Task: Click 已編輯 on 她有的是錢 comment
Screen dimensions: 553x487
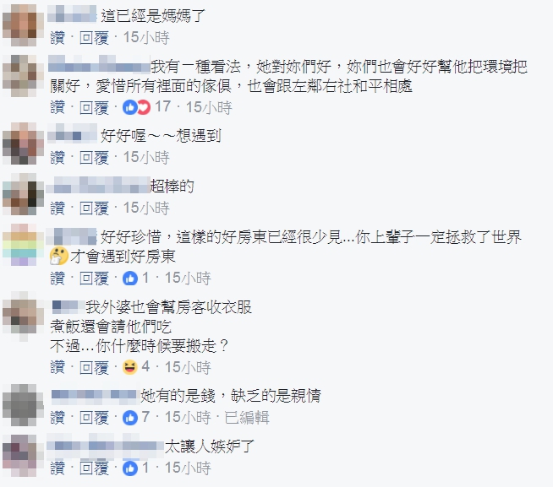Action: [247, 418]
